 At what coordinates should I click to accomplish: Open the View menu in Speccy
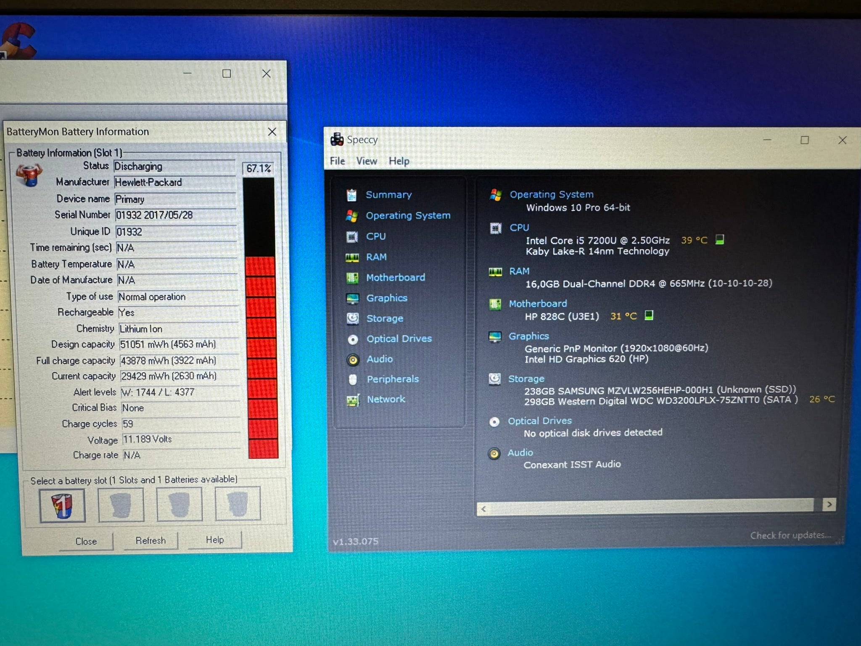click(x=367, y=161)
